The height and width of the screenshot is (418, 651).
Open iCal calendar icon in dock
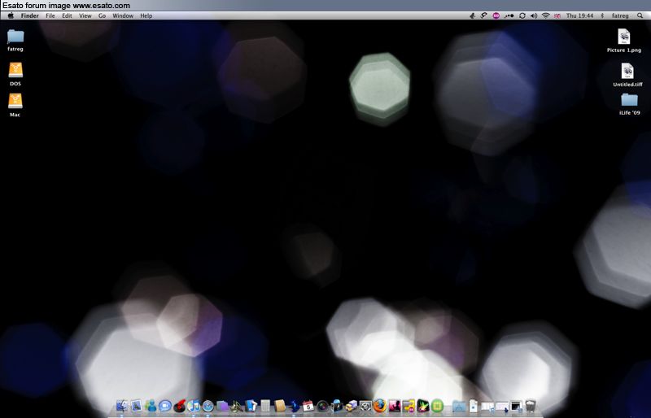tap(308, 406)
